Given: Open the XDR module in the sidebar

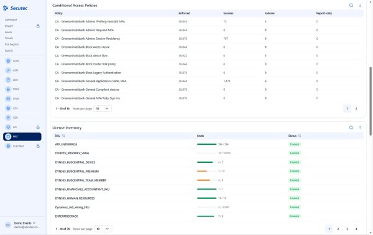Looking at the screenshot, I should pos(12,118).
